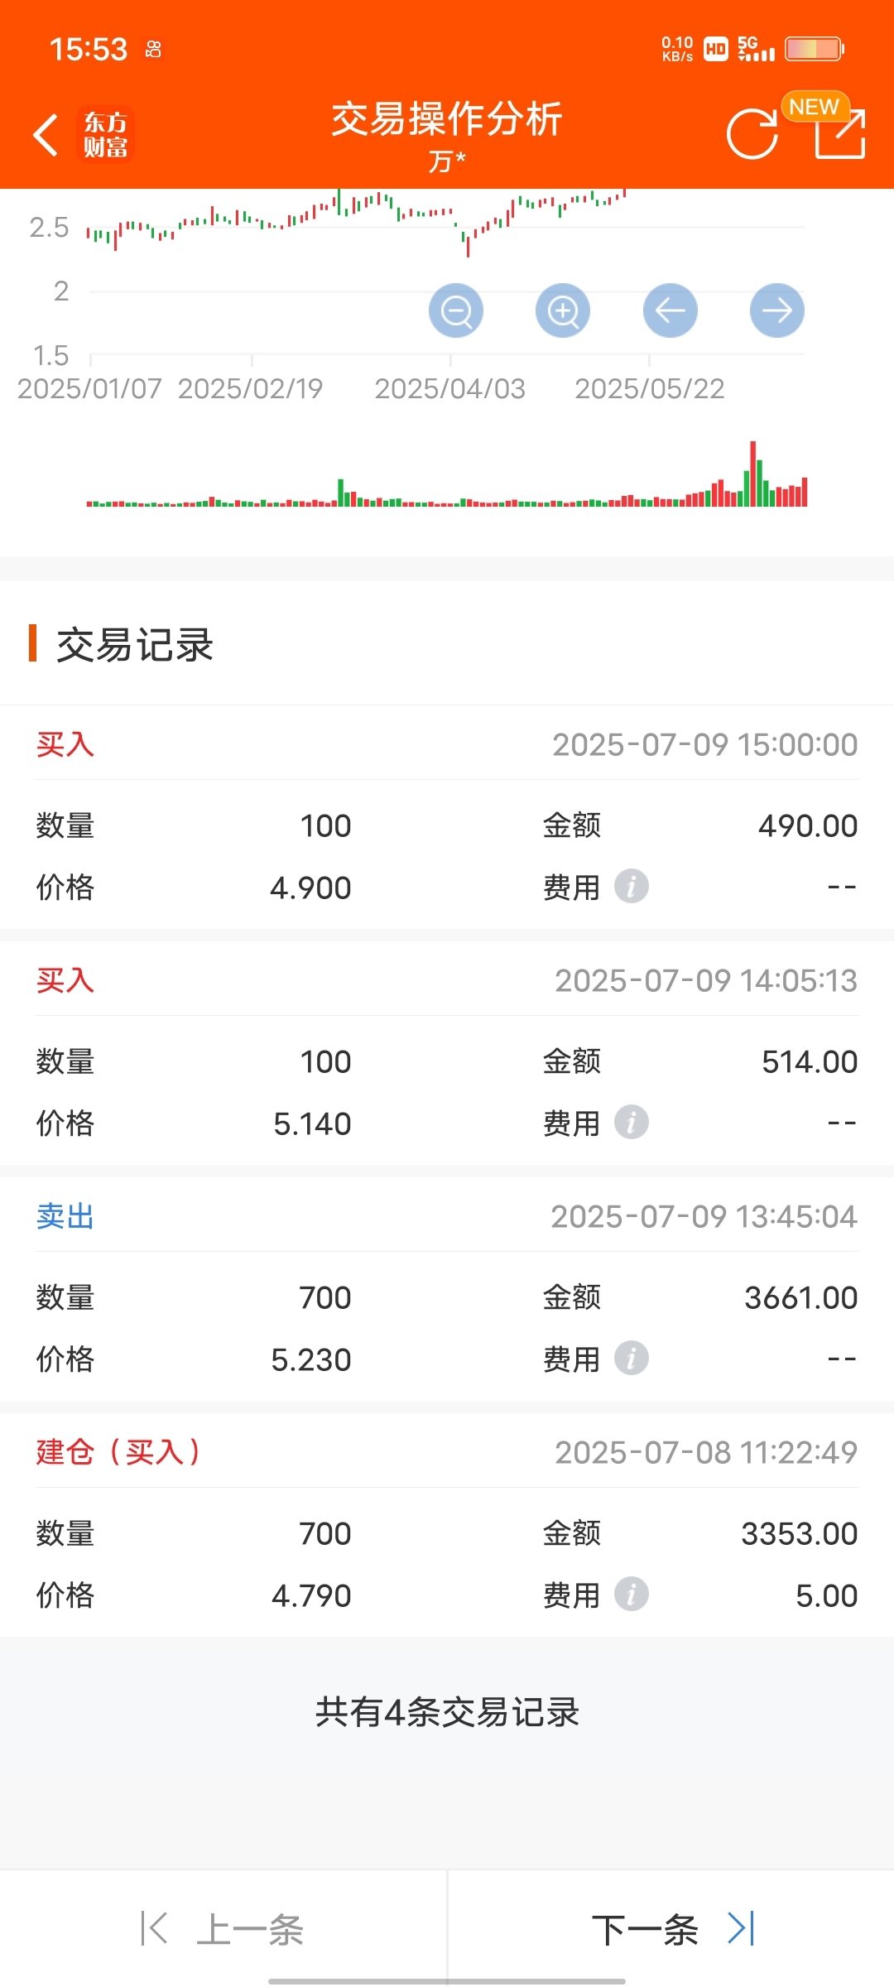Select the 卖出 record at 13:45:04

[447, 1289]
